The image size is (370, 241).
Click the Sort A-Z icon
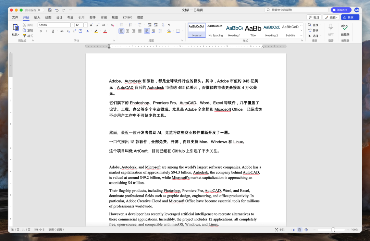point(163,25)
